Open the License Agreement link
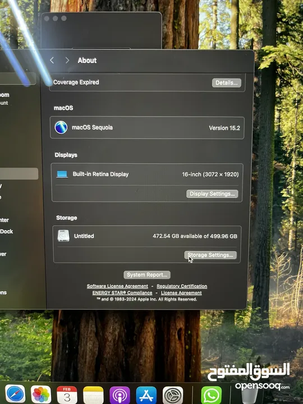 pyautogui.click(x=181, y=293)
